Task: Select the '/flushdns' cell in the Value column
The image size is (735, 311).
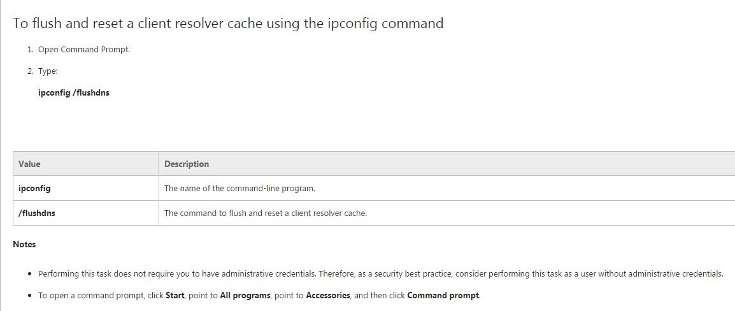Action: [x=37, y=213]
